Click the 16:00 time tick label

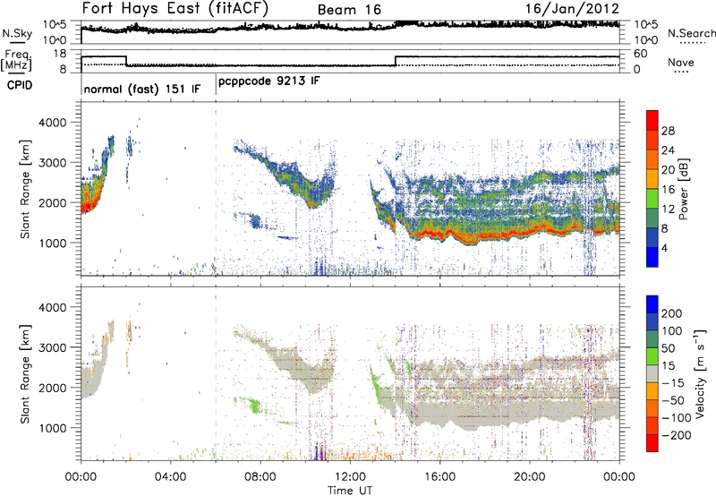(x=439, y=477)
